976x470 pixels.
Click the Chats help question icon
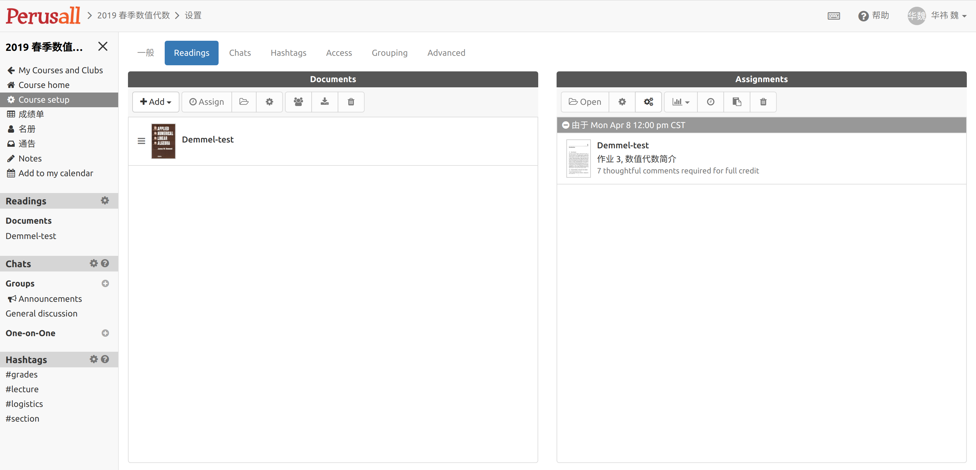pyautogui.click(x=105, y=263)
